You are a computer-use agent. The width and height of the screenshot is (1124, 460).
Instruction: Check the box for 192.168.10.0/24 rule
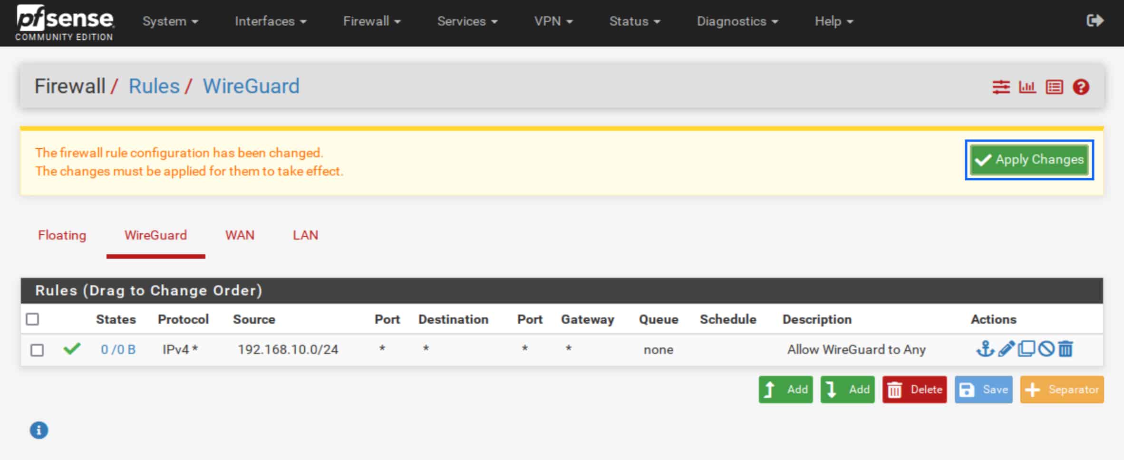pos(37,350)
